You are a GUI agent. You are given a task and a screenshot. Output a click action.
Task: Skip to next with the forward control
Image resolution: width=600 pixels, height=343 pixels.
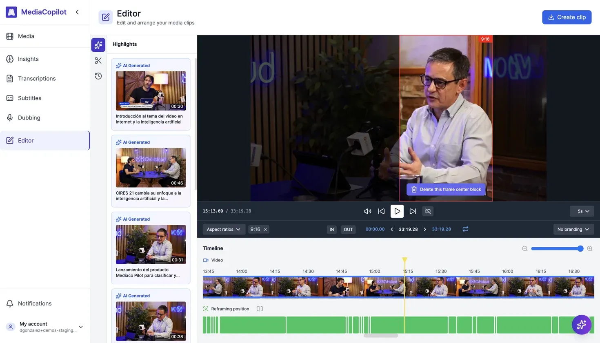413,211
